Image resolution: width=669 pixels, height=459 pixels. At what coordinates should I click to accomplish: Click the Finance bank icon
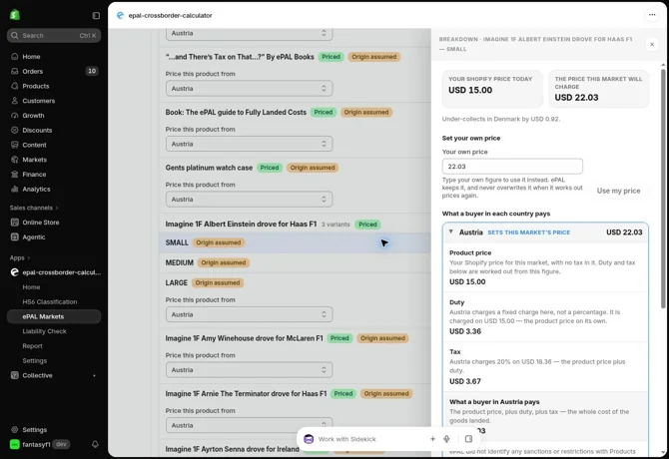pyautogui.click(x=15, y=175)
